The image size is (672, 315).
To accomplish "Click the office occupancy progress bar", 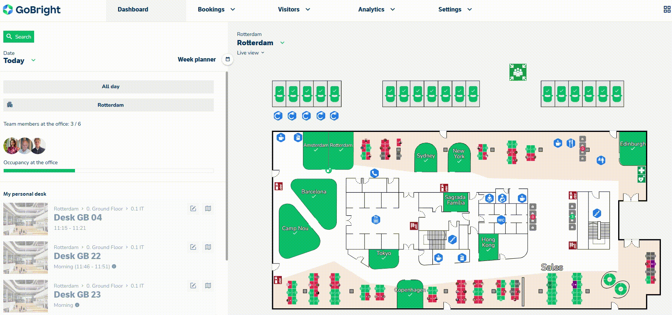I will (108, 171).
